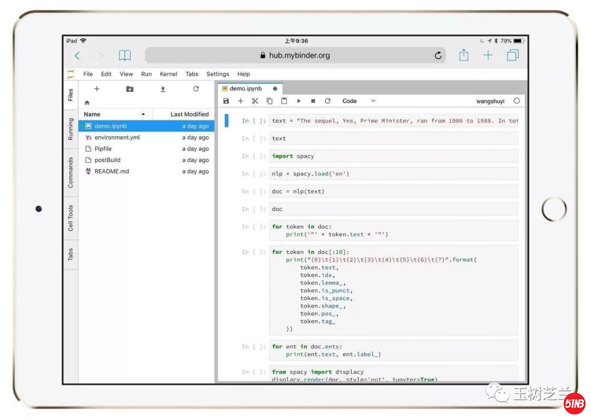Switch to the Running sidebar tab
This screenshot has width=591, height=420.
point(71,129)
